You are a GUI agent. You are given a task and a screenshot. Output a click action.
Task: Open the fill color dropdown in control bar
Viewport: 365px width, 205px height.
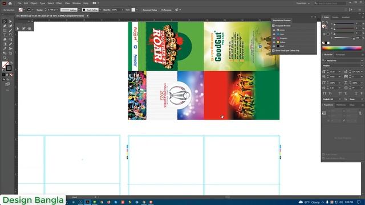[24, 10]
